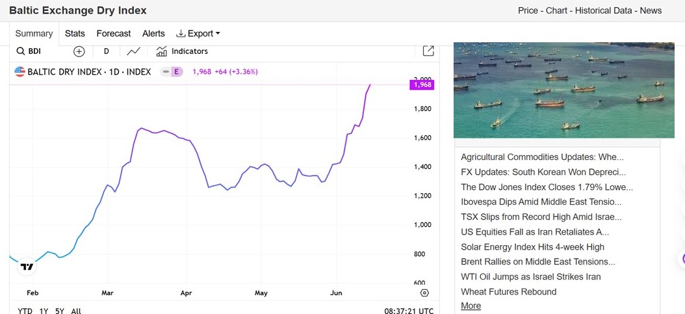Select the 1Y time range
This screenshot has height=314, width=685.
click(44, 311)
